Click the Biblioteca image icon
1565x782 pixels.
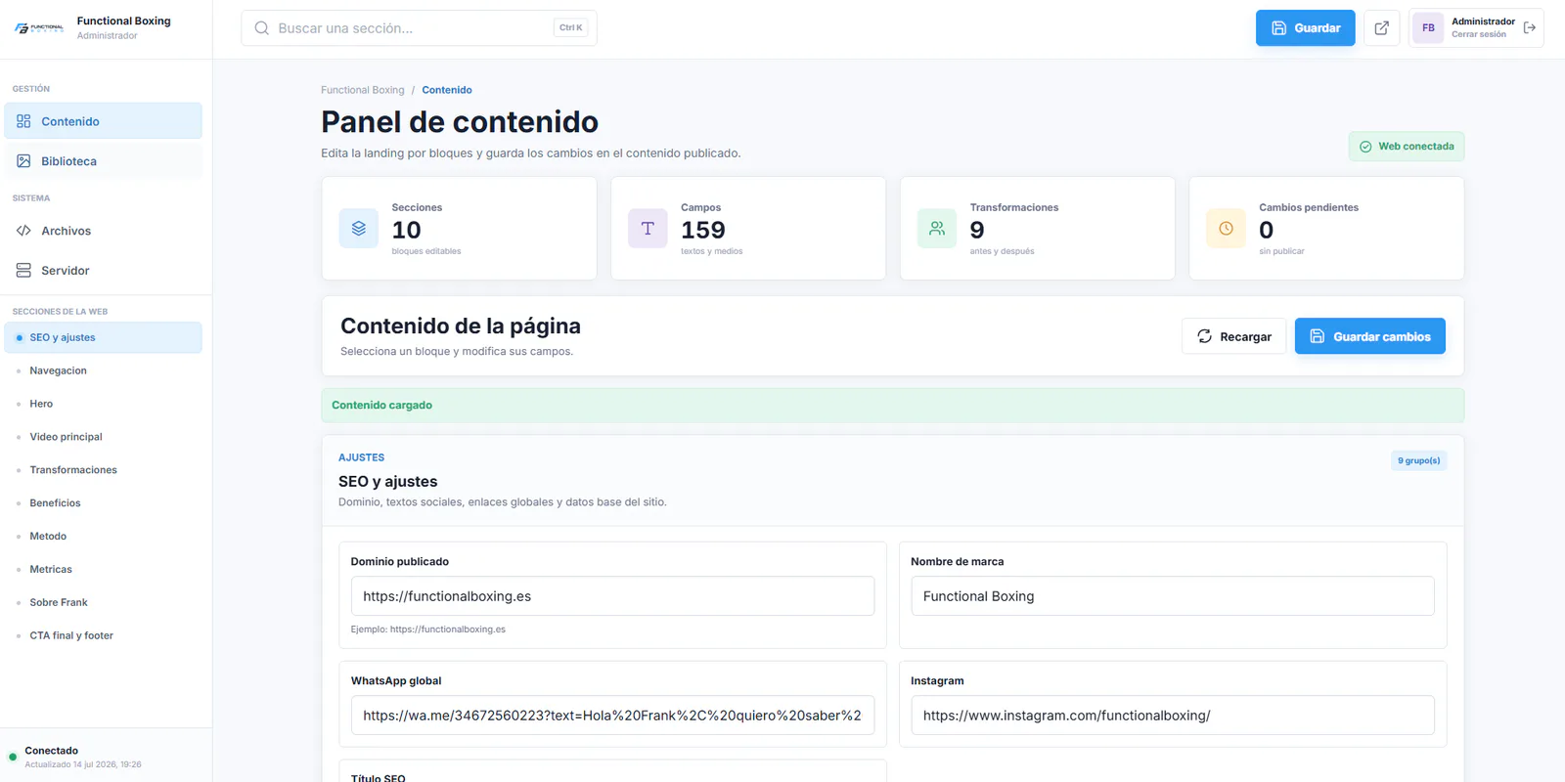(23, 161)
